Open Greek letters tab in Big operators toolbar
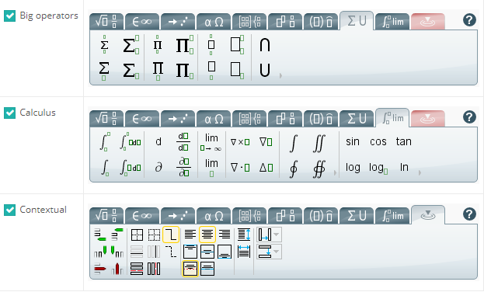The height and width of the screenshot is (292, 484). (x=214, y=22)
